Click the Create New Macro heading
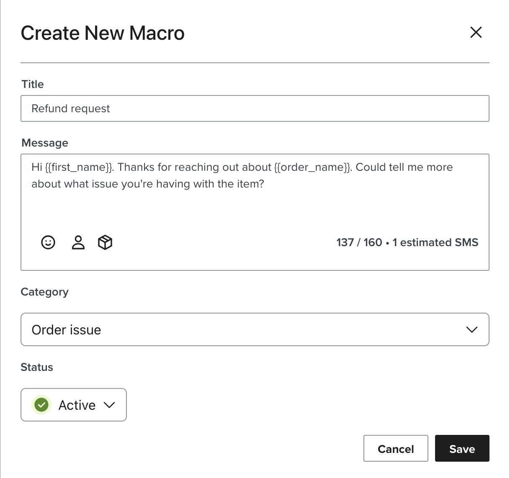The image size is (510, 478). pos(103,33)
